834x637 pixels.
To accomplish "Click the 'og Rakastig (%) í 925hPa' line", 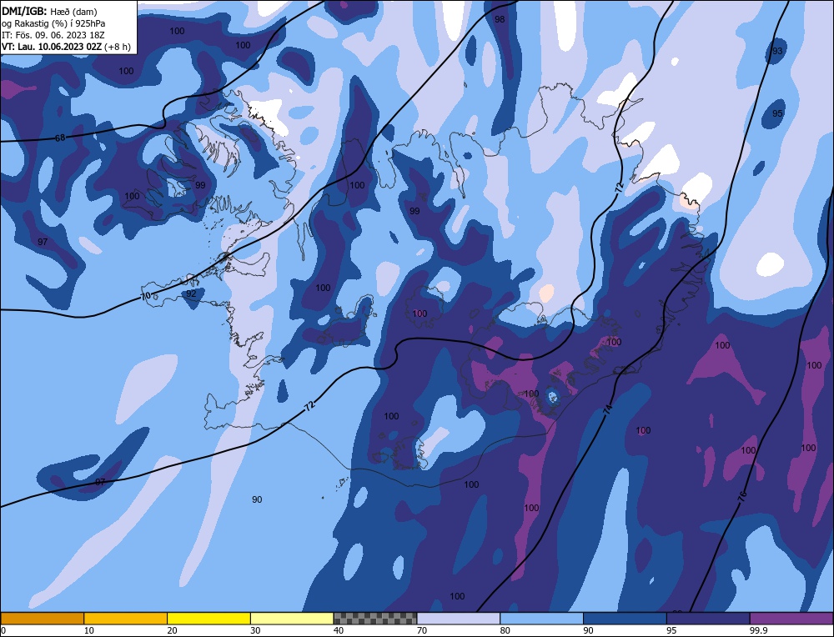I will [x=53, y=23].
